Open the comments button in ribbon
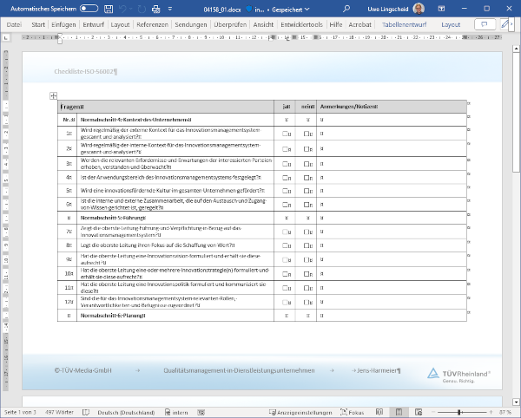 pyautogui.click(x=485, y=25)
